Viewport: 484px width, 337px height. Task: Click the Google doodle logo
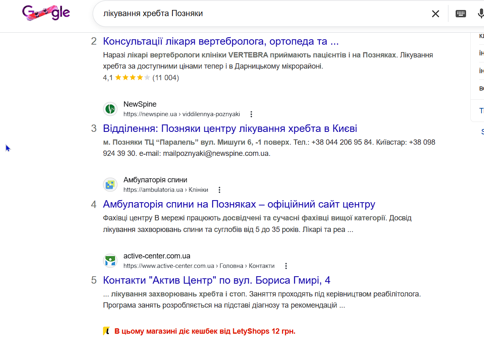tap(46, 13)
